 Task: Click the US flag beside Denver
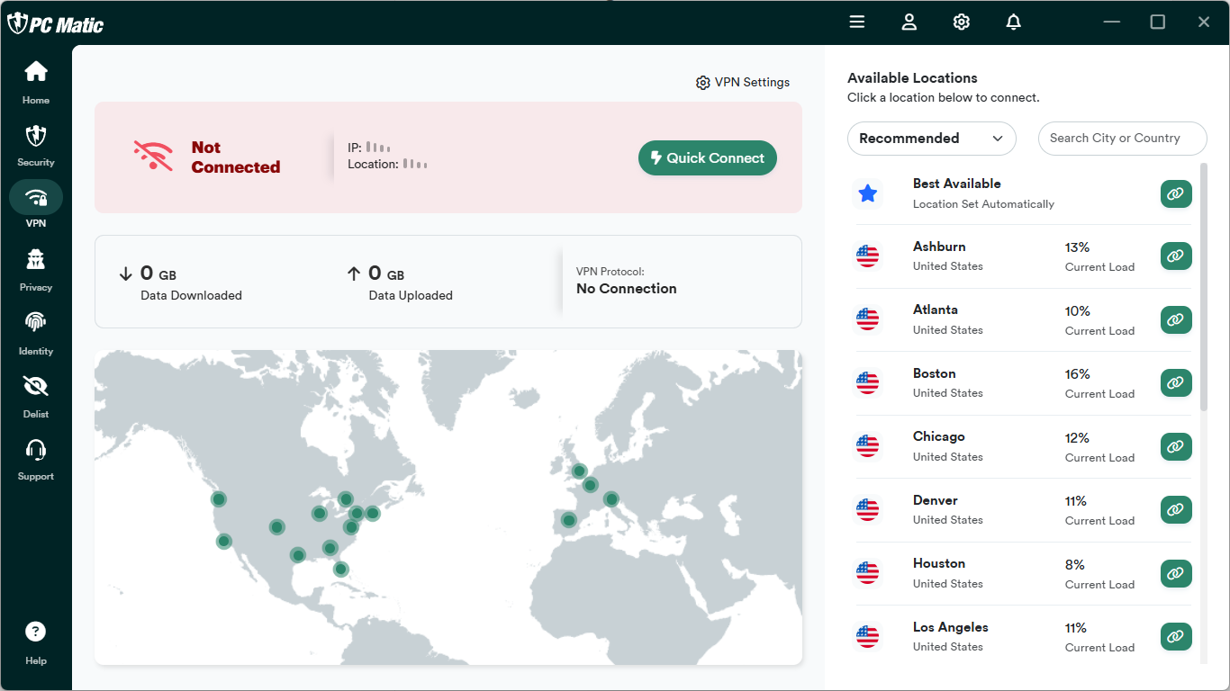click(x=867, y=510)
